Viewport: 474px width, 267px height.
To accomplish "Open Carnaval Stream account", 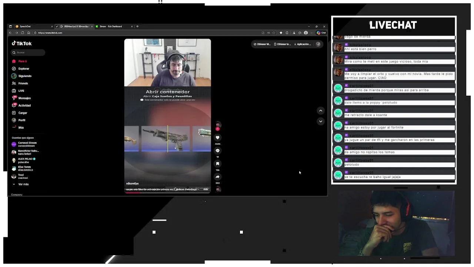I will tap(24, 144).
